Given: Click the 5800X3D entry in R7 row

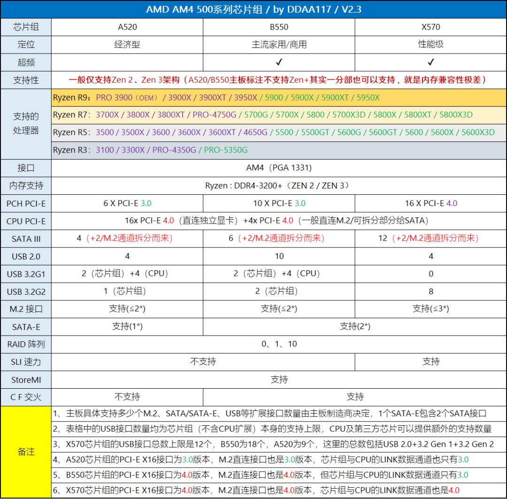Looking at the screenshot, I should pos(455,115).
